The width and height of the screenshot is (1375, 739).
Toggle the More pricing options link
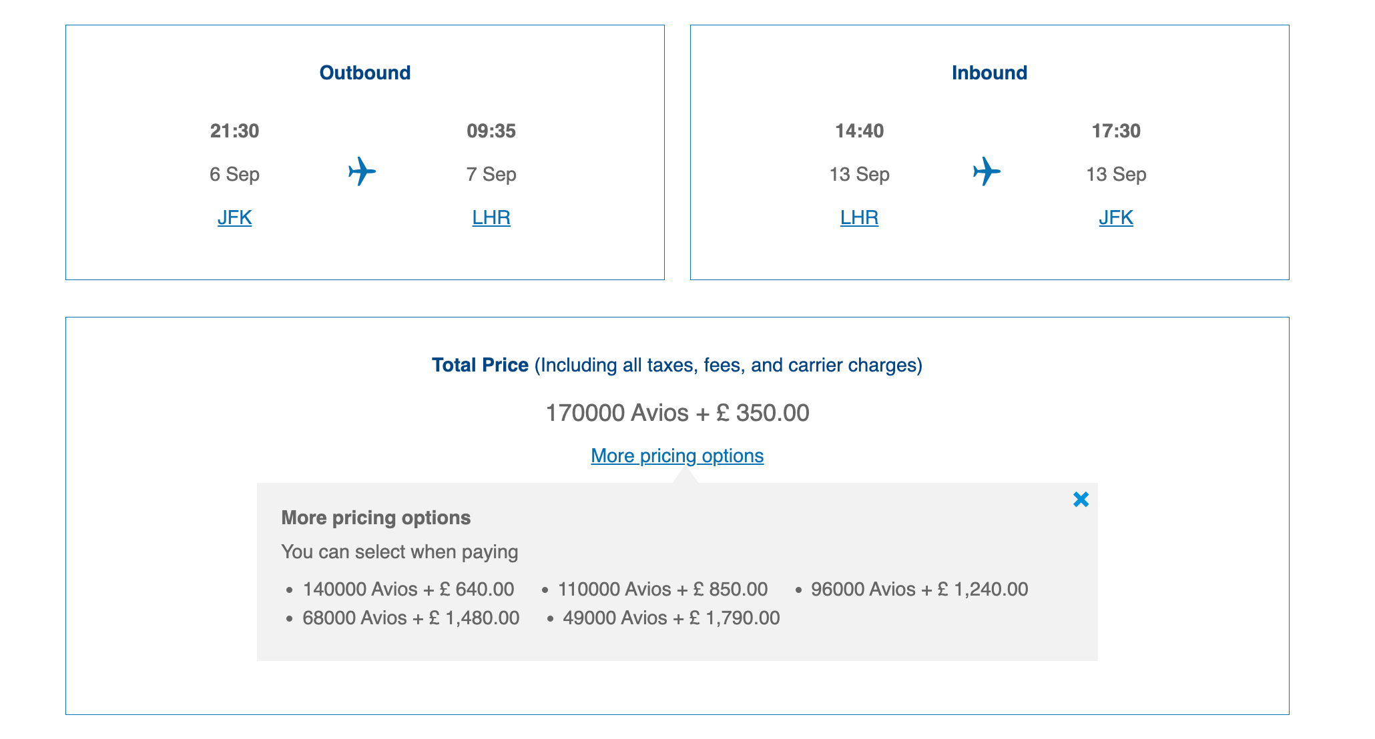pyautogui.click(x=677, y=456)
